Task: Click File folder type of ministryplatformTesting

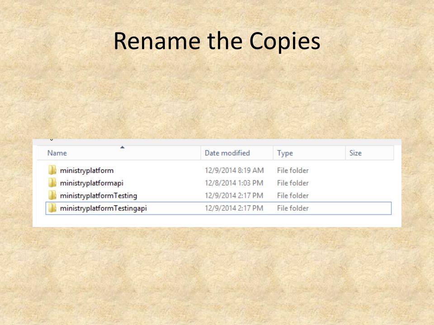Action: pos(293,195)
